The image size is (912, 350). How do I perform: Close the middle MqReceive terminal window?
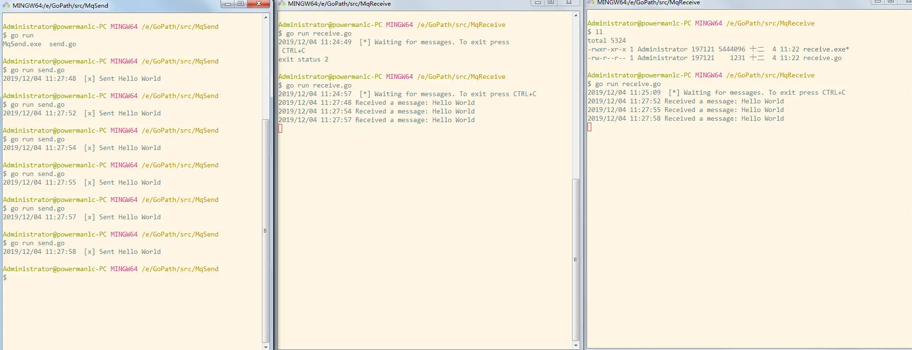pyautogui.click(x=569, y=2)
